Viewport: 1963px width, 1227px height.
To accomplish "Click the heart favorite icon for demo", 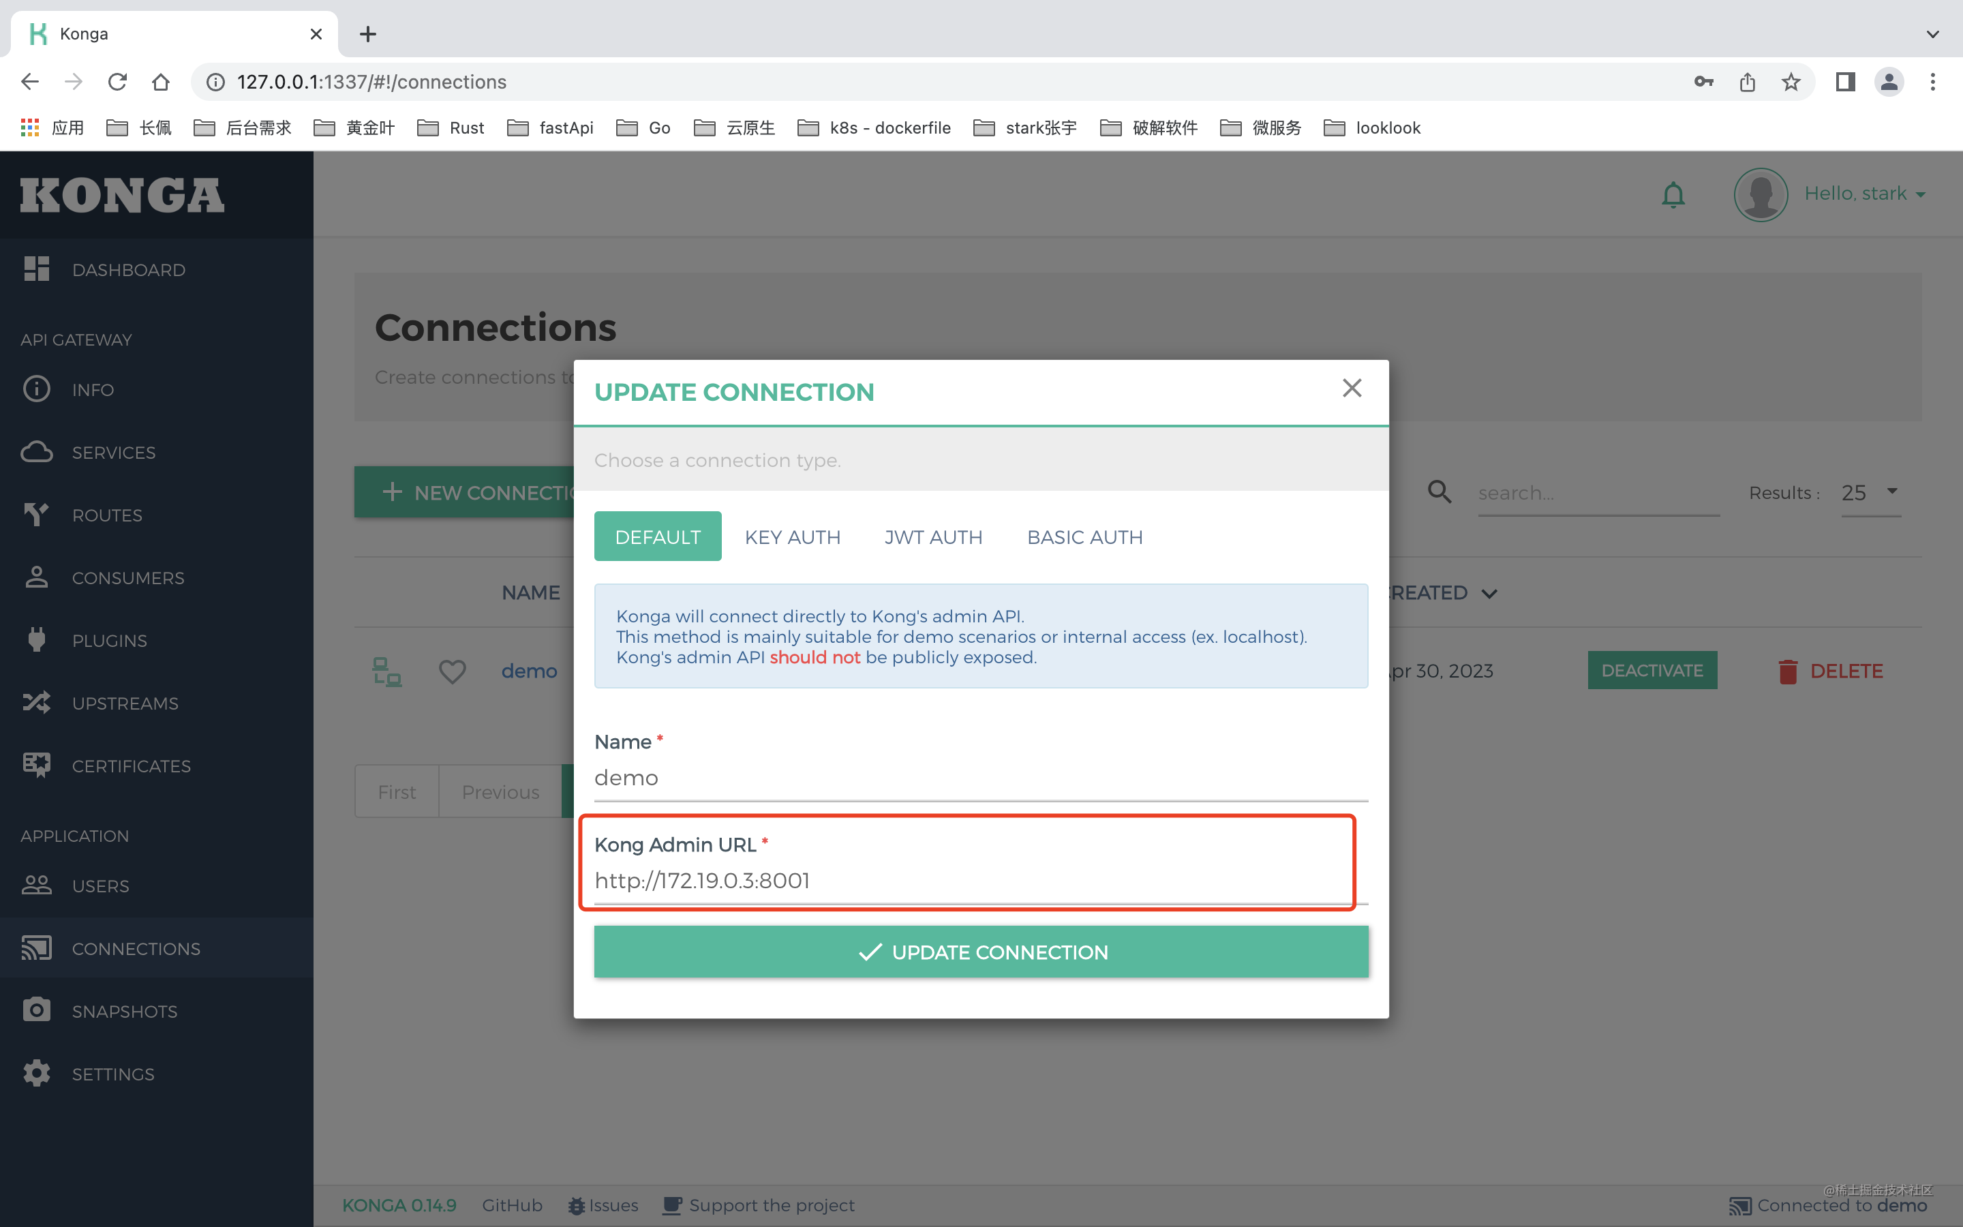I will pyautogui.click(x=452, y=671).
